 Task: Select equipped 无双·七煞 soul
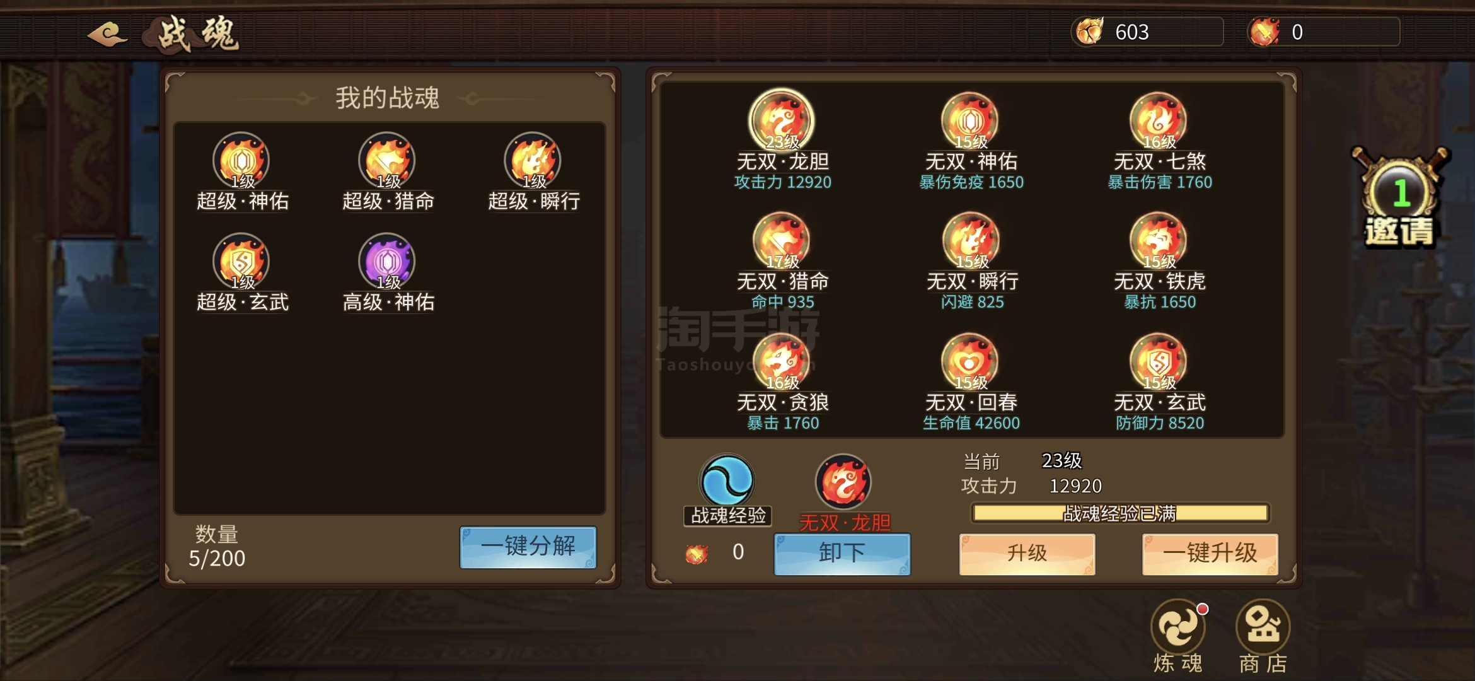pos(1159,121)
